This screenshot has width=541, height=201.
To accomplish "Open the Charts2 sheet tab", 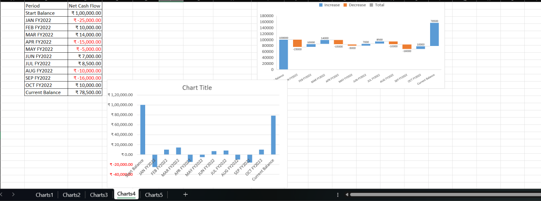I will click(72, 195).
